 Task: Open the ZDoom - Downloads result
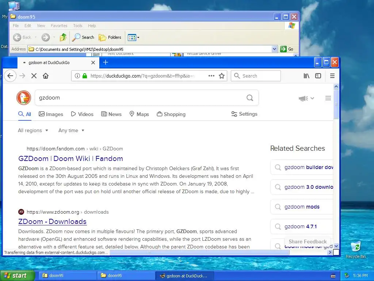pos(53,221)
